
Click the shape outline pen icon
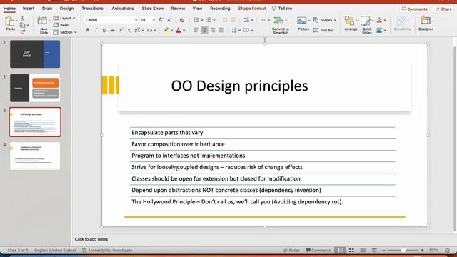coord(379,30)
